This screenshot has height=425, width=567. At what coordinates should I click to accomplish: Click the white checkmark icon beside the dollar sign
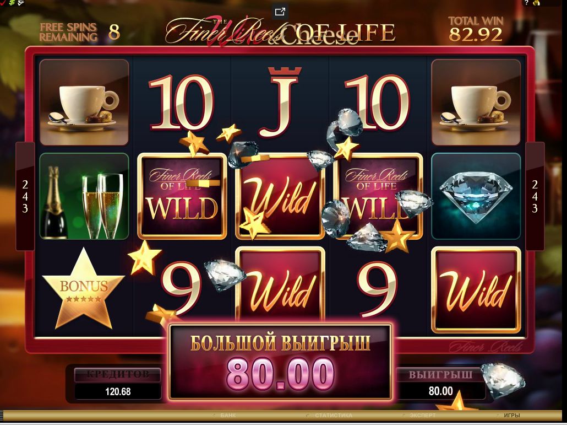[x=20, y=3]
